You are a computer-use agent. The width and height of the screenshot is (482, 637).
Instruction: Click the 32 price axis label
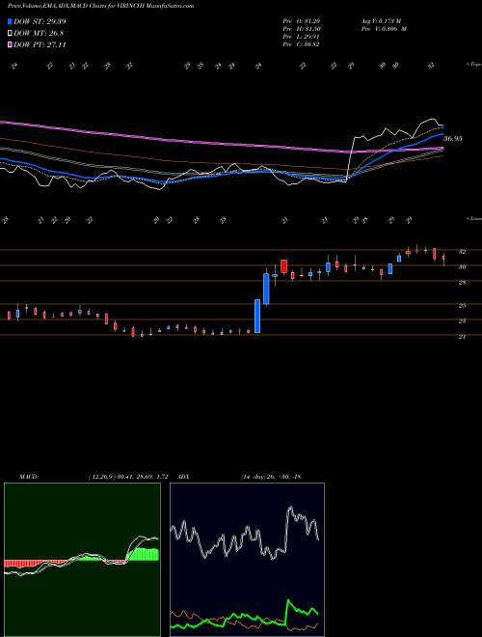pos(462,252)
